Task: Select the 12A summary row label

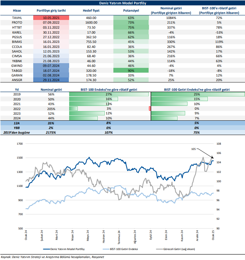Action: click(x=17, y=123)
